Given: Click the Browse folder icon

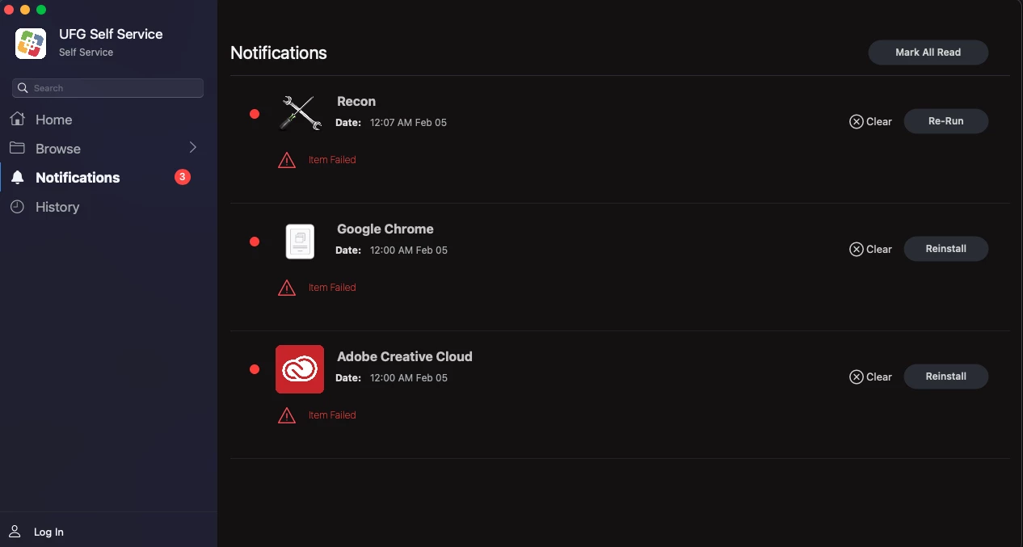Looking at the screenshot, I should coord(17,149).
